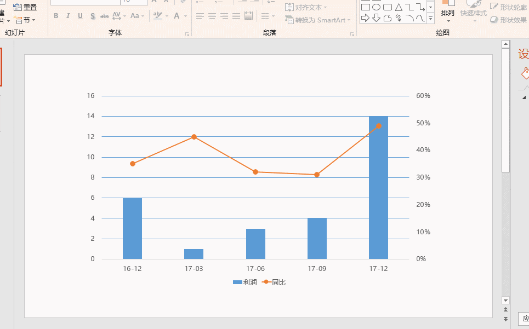Screen dimensions: 529x329
Task: Open Quick Styles (快速样式)
Action: pyautogui.click(x=474, y=11)
